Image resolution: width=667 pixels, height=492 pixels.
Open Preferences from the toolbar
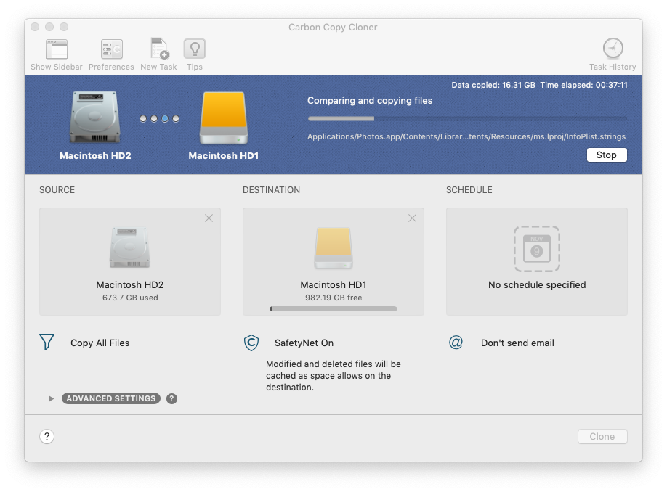coord(111,49)
